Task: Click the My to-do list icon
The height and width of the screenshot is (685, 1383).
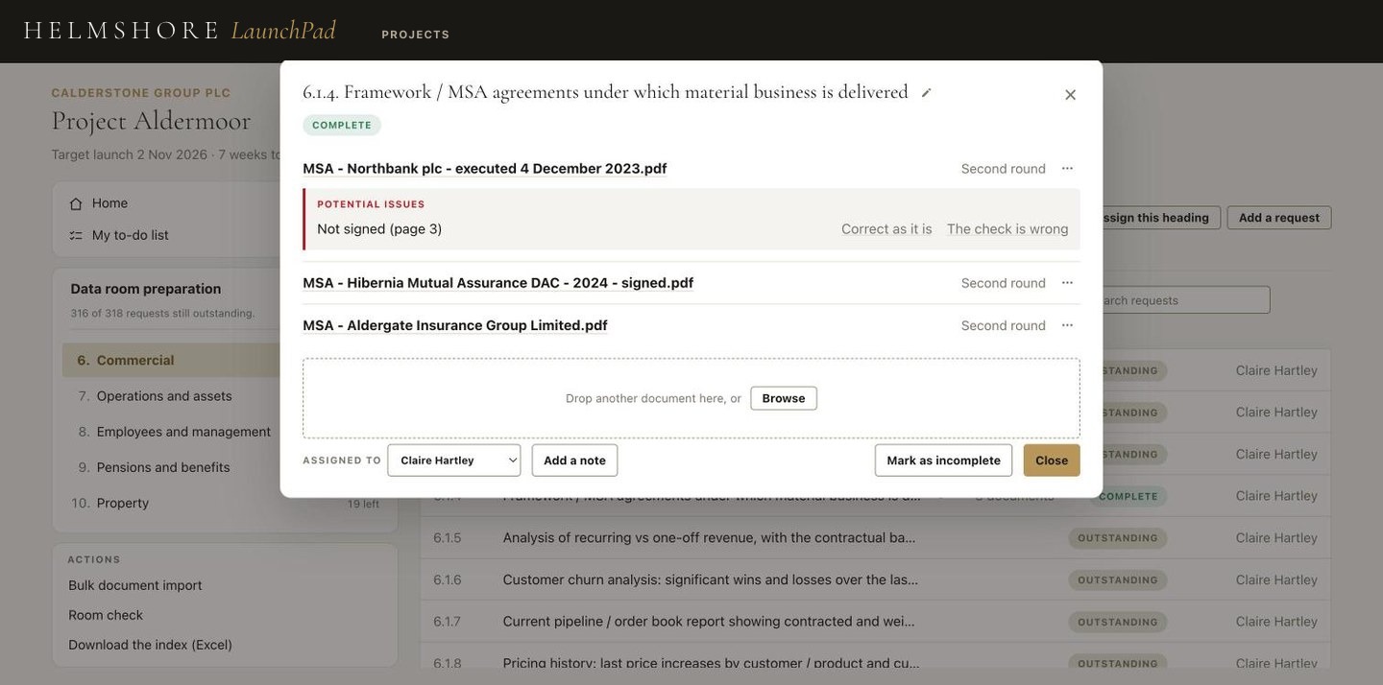Action: (76, 235)
